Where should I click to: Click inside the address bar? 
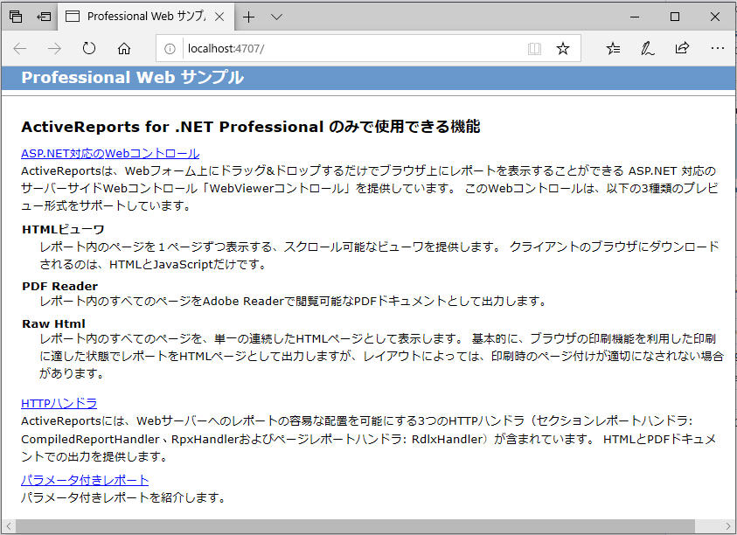pyautogui.click(x=350, y=49)
